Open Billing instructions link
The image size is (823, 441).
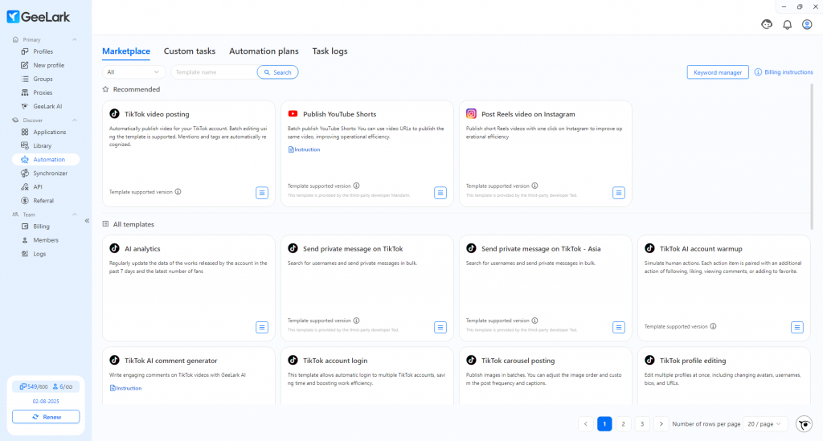tap(784, 72)
